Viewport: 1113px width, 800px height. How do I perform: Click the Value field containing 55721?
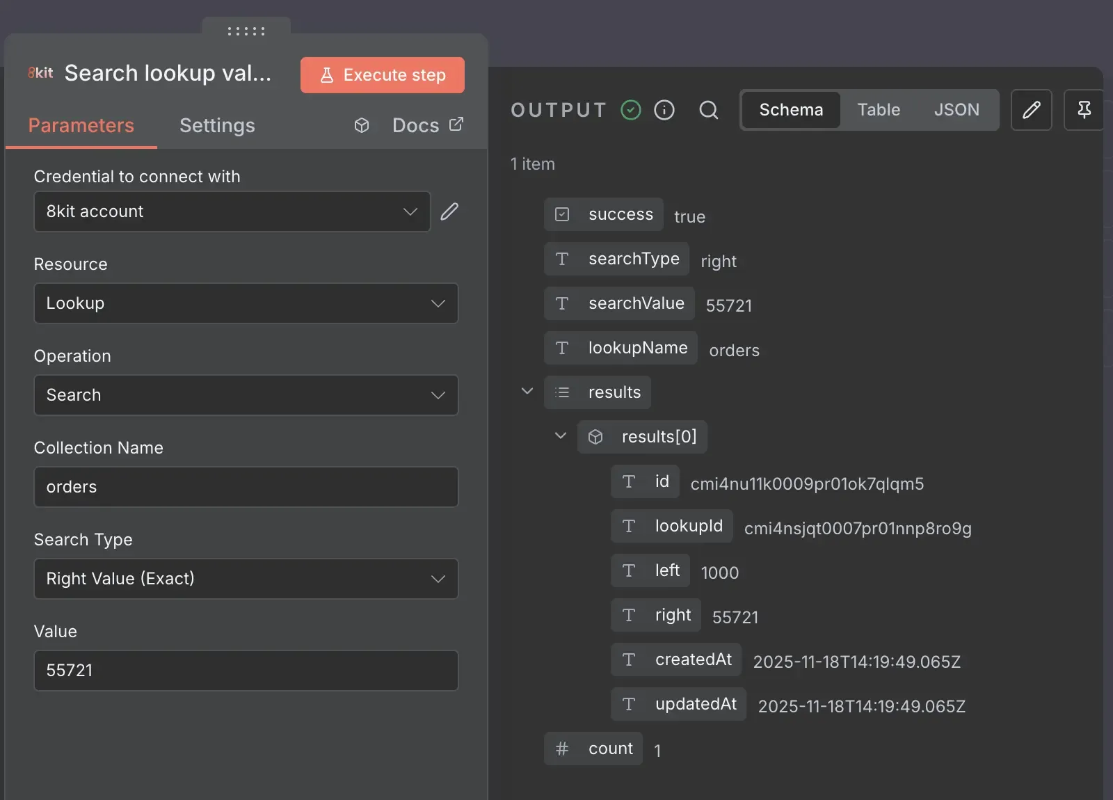246,671
